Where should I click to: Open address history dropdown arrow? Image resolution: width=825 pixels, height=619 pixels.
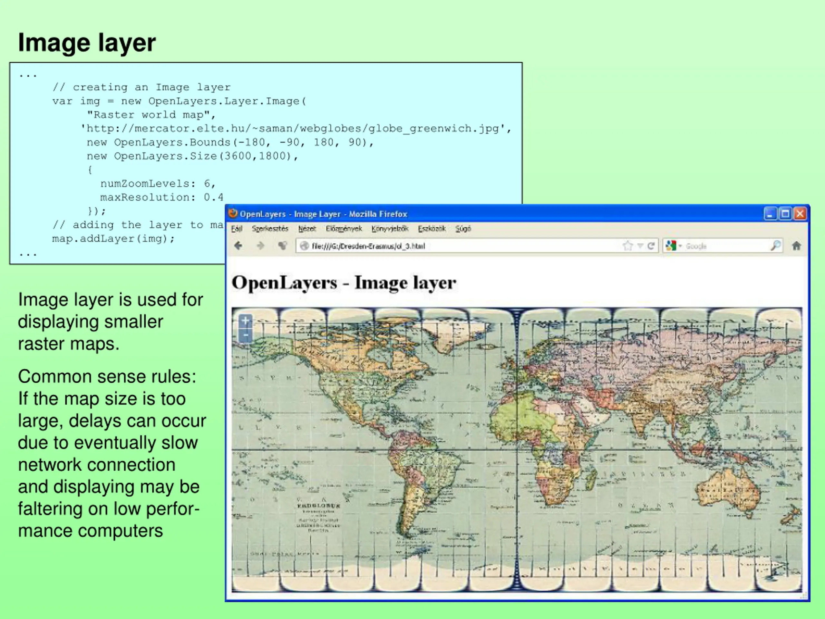point(640,246)
